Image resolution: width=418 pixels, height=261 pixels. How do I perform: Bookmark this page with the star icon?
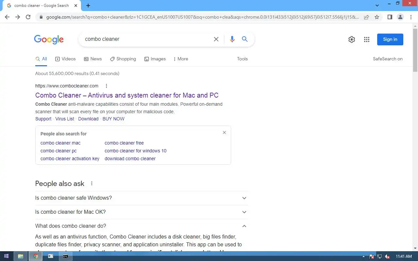pos(377,17)
